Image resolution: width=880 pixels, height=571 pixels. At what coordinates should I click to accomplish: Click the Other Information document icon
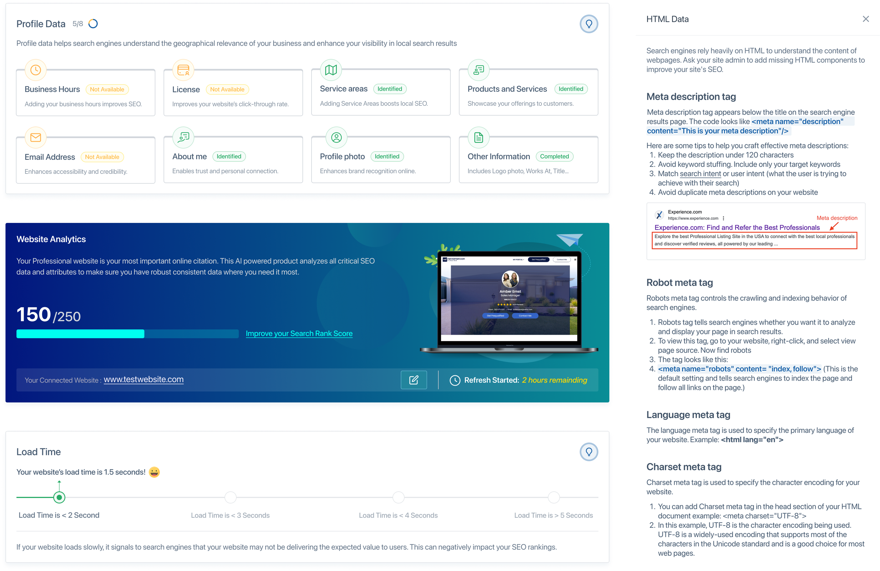(478, 138)
